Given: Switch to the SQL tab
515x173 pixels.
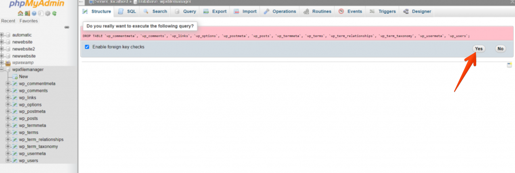Looking at the screenshot, I should [127, 11].
